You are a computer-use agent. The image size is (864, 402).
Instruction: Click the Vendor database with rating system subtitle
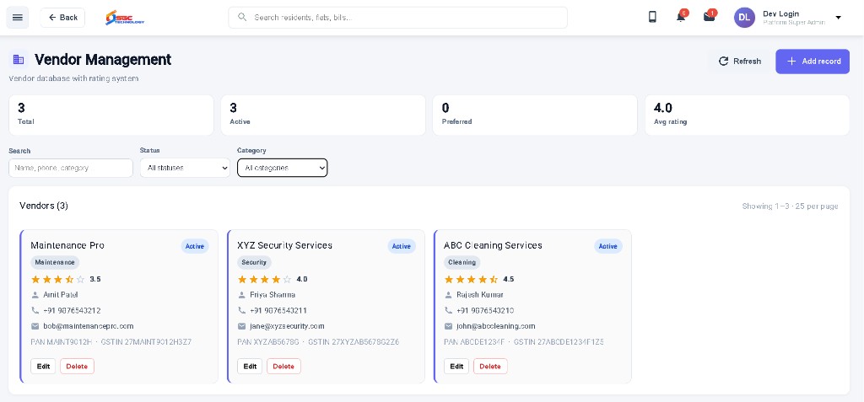73,78
